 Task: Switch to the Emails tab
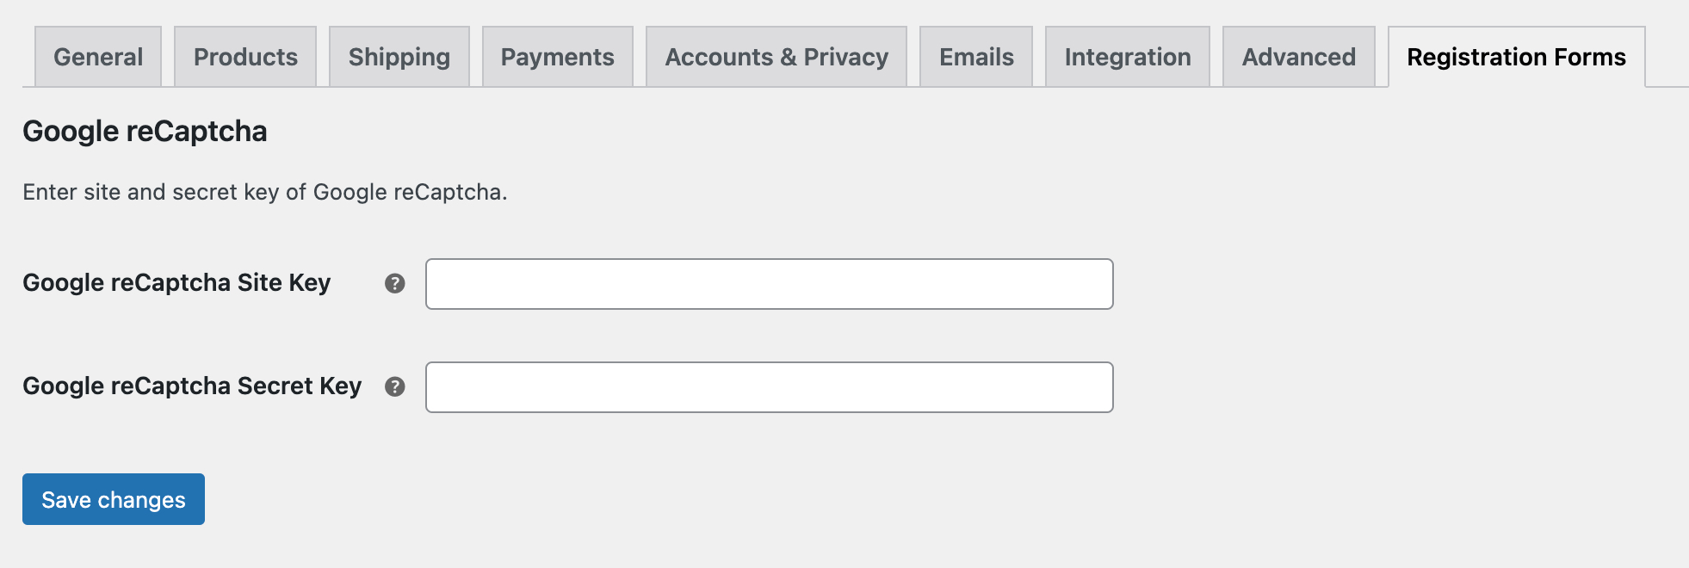[x=975, y=56]
